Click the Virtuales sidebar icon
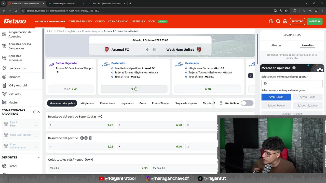This screenshot has width=326, height=183. coord(4,94)
